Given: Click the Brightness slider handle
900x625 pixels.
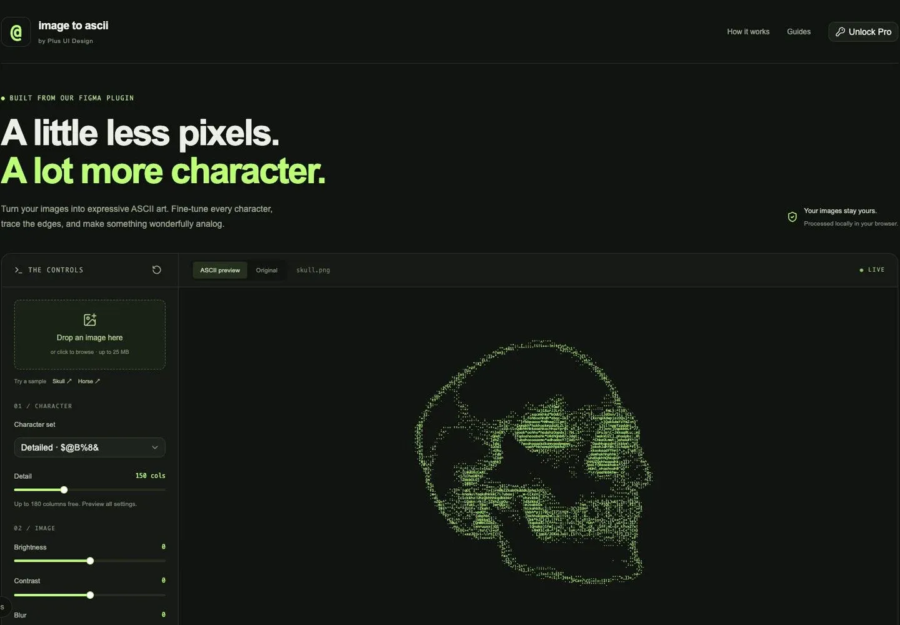Looking at the screenshot, I should point(90,561).
